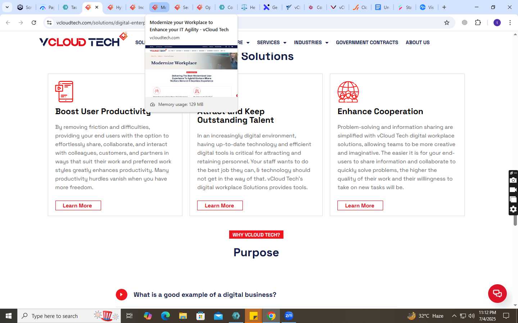
Task: Click the Modernize Workplace tab preview thumbnail
Action: point(191,71)
